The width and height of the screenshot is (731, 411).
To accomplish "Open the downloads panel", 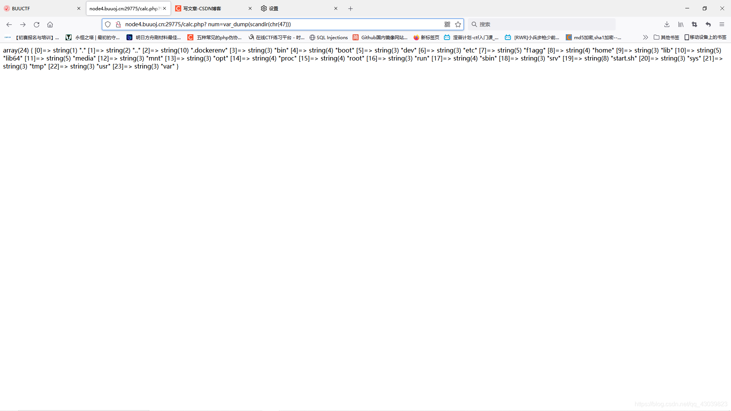I will (x=667, y=24).
